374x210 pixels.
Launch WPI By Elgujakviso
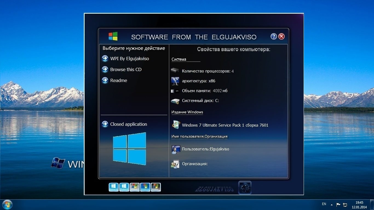(x=130, y=59)
